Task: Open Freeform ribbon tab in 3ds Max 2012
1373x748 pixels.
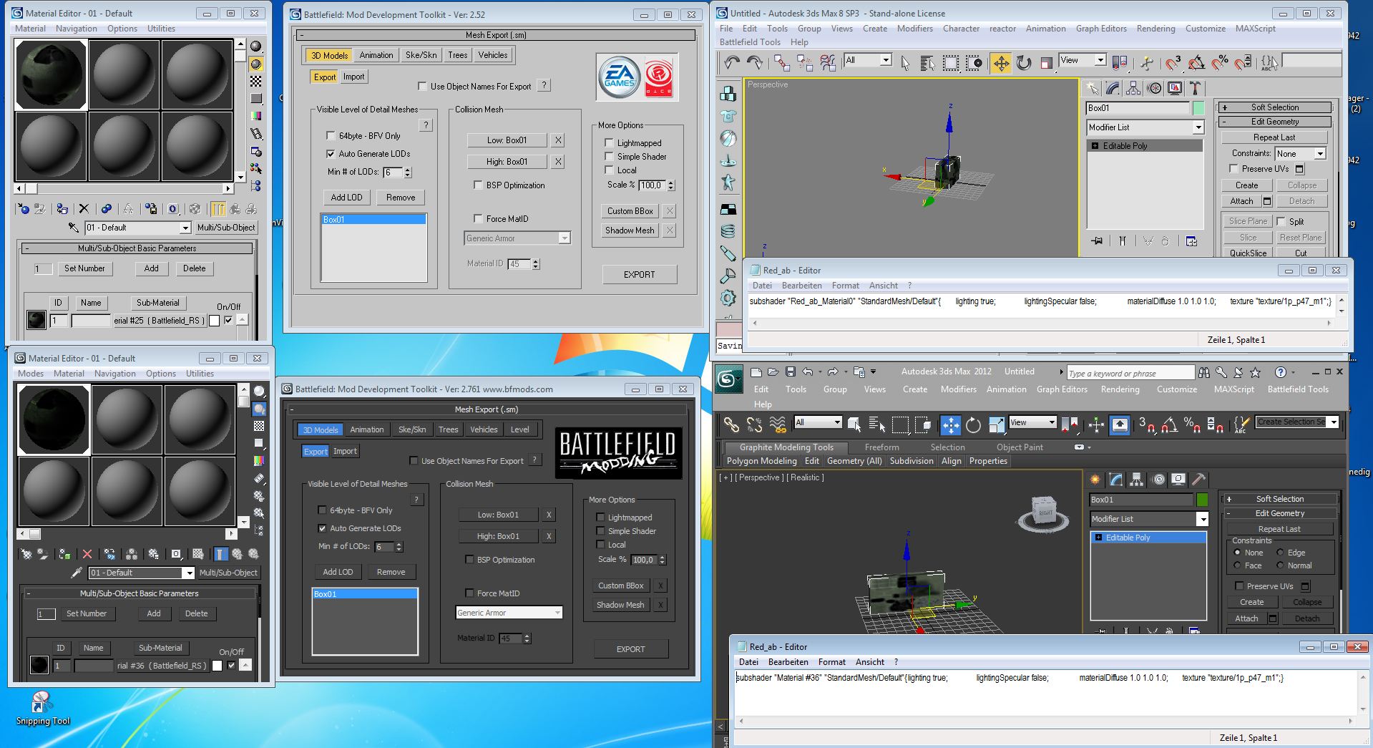Action: click(x=881, y=447)
